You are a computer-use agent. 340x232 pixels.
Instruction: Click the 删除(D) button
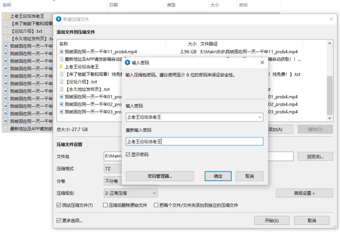[x=315, y=129]
